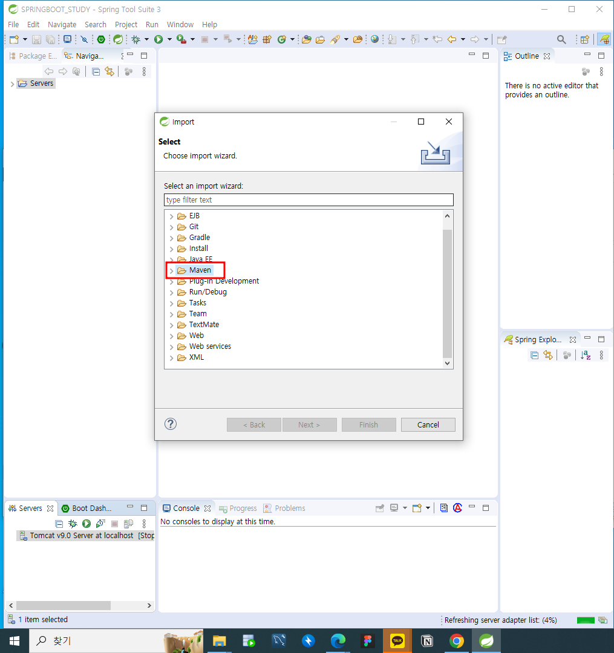Click the Open Type folder icon in toolbar
Screen dimensions: 614x653
307,39
